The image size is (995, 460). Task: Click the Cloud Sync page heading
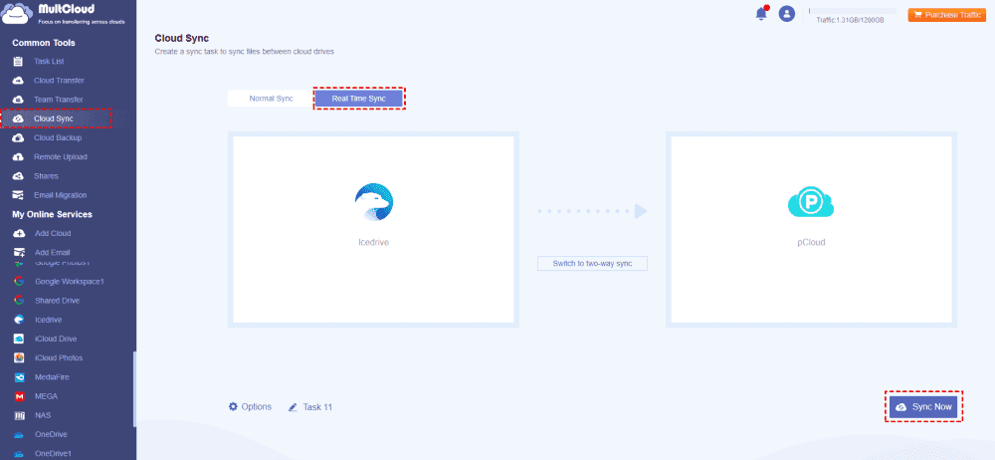point(181,39)
